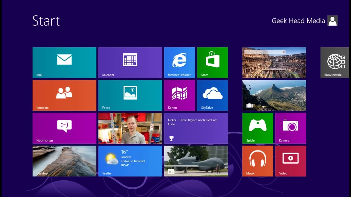Open the Mail tile
Viewport: 351px width, 197px height.
(x=64, y=63)
